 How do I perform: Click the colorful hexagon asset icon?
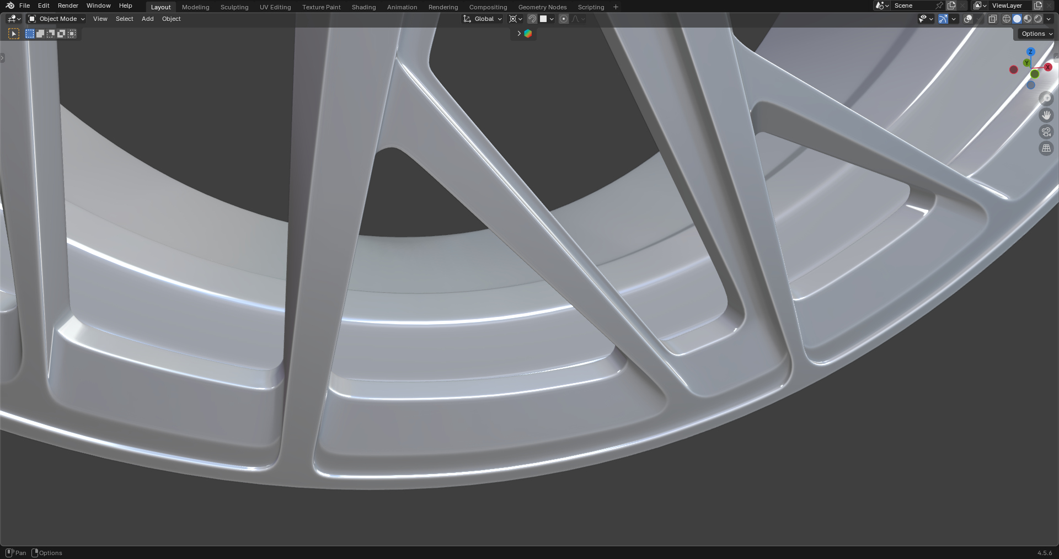tap(528, 34)
